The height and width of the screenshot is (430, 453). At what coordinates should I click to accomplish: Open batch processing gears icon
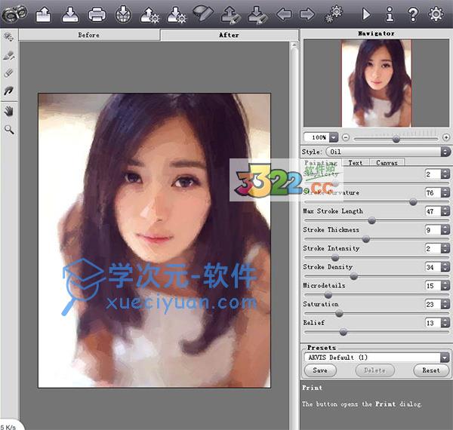click(334, 14)
